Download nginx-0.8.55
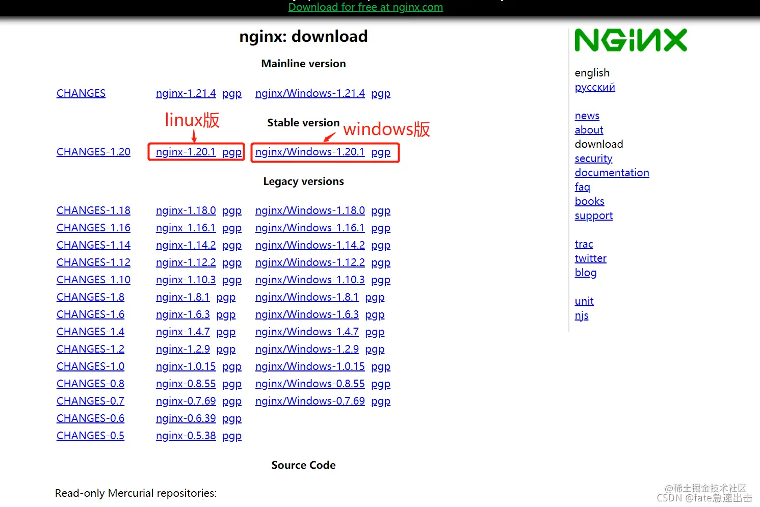760x507 pixels. tap(186, 384)
